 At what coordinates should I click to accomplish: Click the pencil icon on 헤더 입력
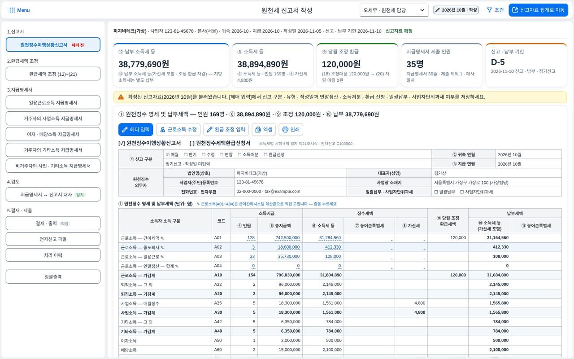pos(124,130)
